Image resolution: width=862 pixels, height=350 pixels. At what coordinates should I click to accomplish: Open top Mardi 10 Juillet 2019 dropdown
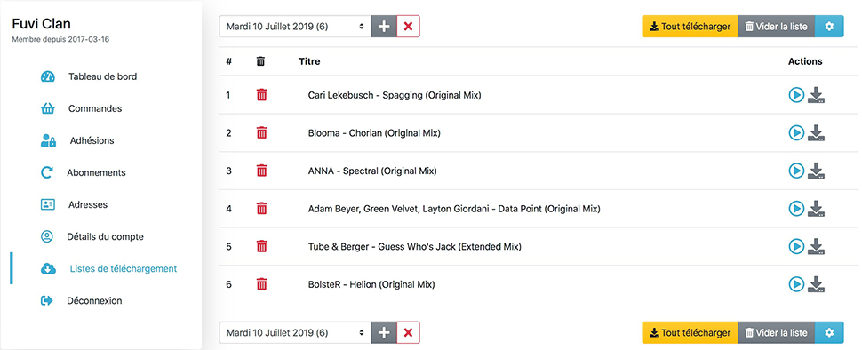pyautogui.click(x=295, y=27)
